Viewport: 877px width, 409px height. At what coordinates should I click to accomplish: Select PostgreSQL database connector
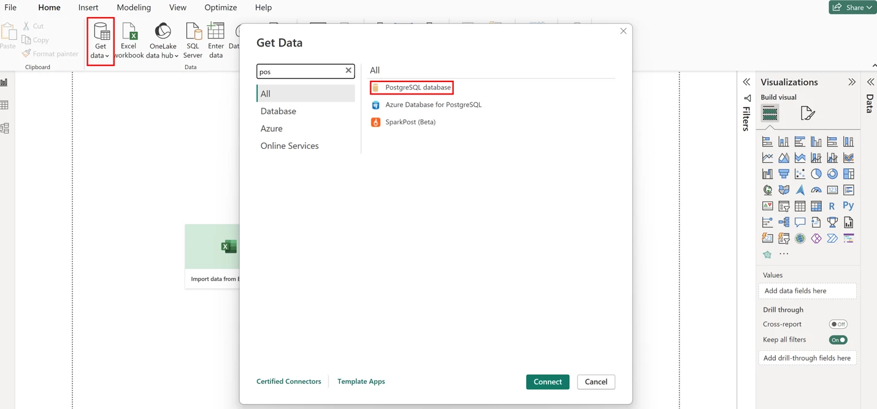click(412, 88)
